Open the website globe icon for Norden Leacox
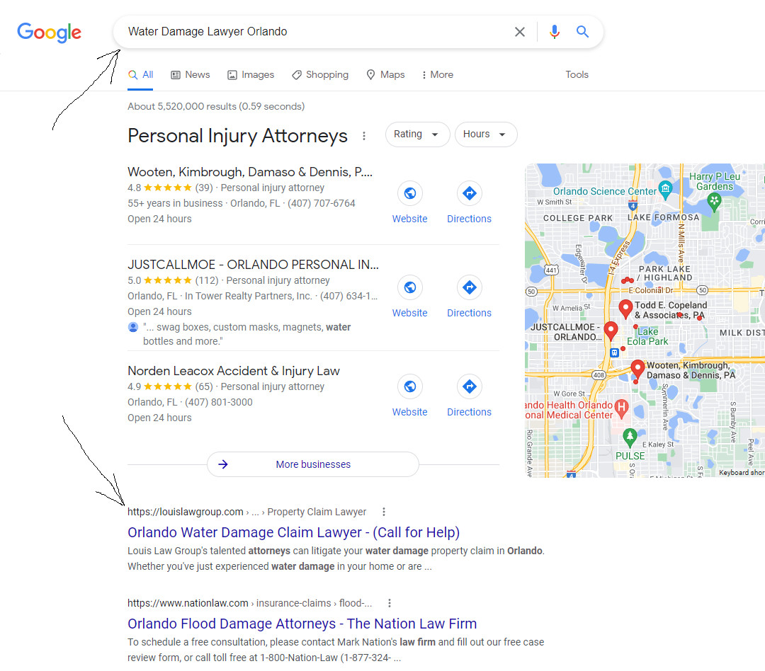Image resolution: width=765 pixels, height=671 pixels. [410, 386]
